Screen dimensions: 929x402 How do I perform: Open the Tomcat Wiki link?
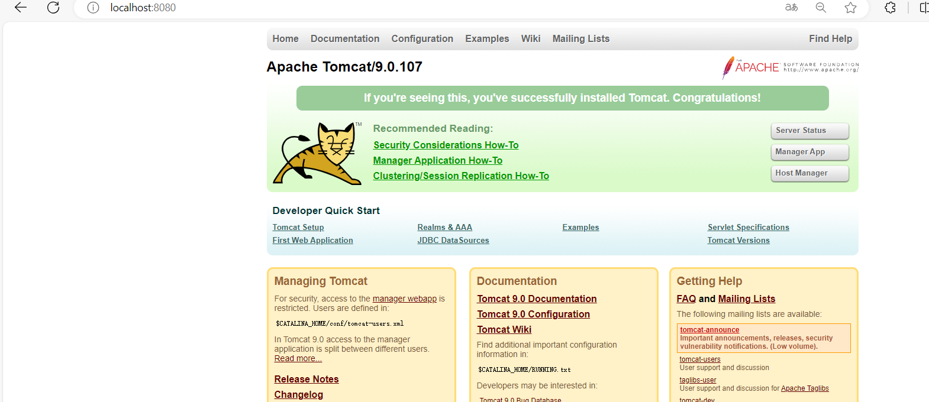click(x=504, y=329)
